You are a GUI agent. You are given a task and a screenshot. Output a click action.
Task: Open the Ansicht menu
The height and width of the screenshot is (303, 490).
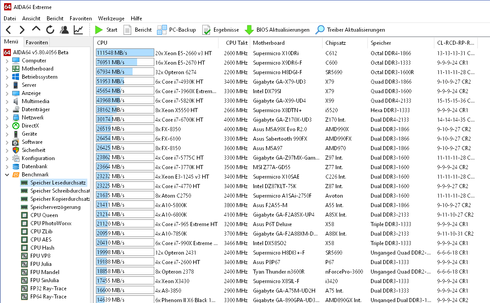(x=31, y=19)
